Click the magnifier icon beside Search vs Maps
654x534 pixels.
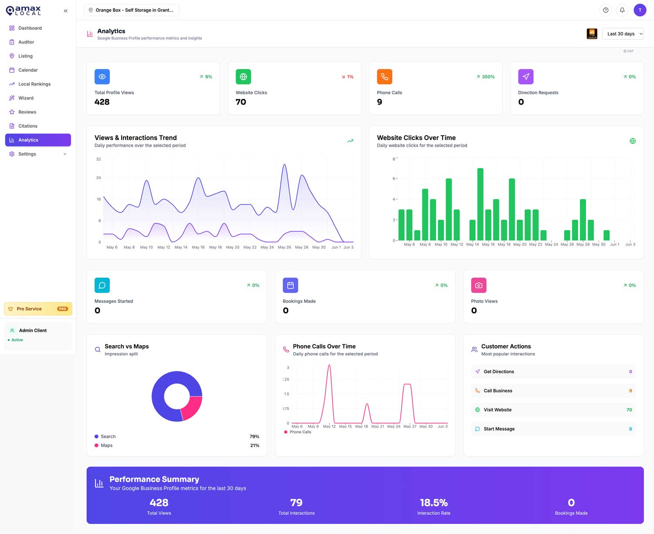pyautogui.click(x=98, y=350)
